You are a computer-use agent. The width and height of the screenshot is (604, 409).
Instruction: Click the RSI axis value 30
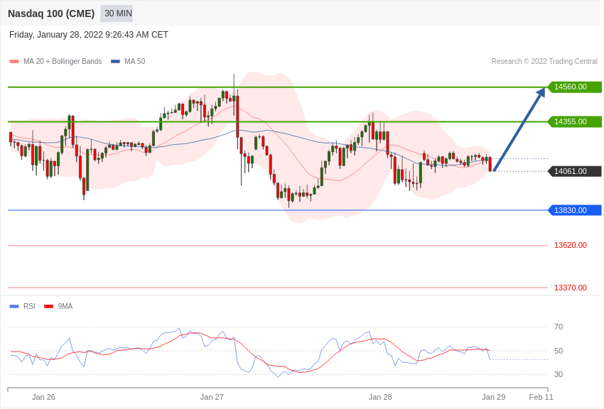click(x=558, y=374)
